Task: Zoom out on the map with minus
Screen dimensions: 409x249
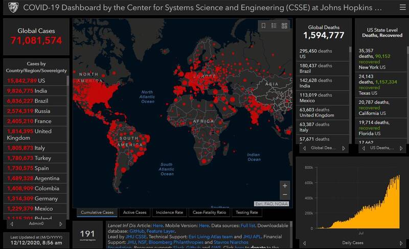Action: point(285,194)
